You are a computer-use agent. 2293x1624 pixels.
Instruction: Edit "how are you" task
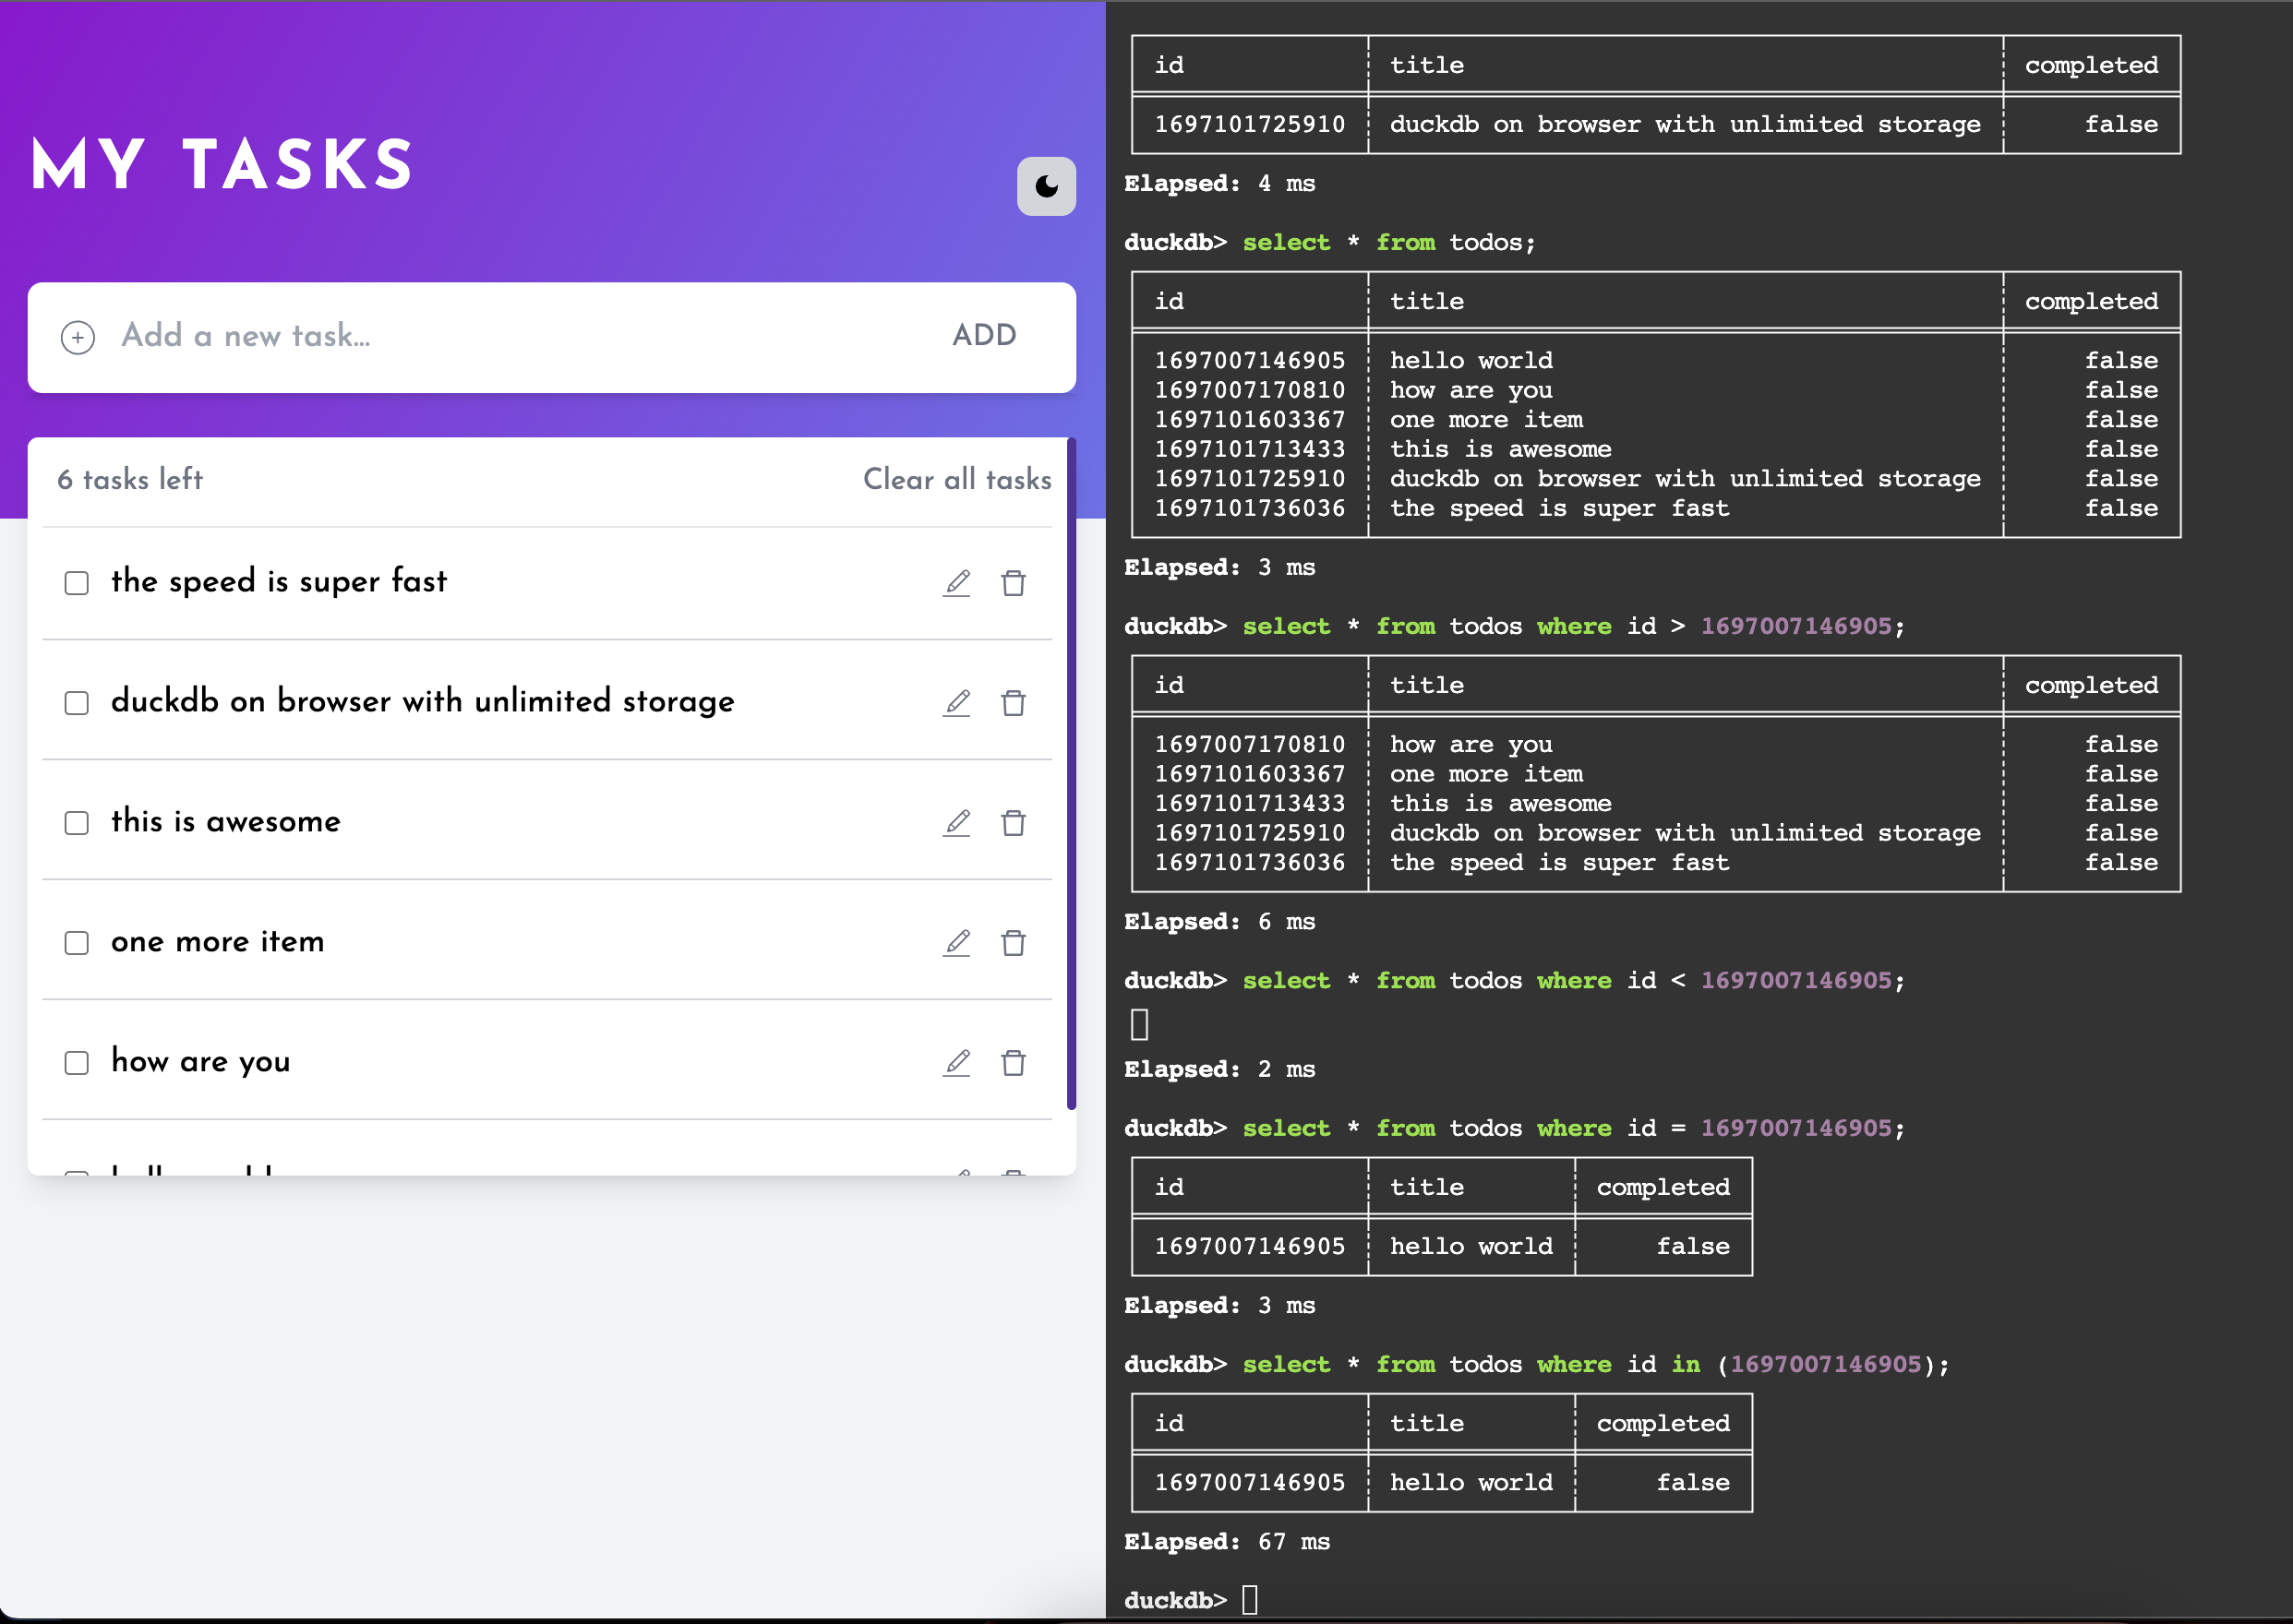coord(957,1062)
